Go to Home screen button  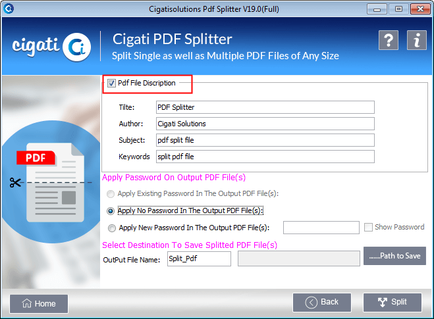pyautogui.click(x=39, y=303)
